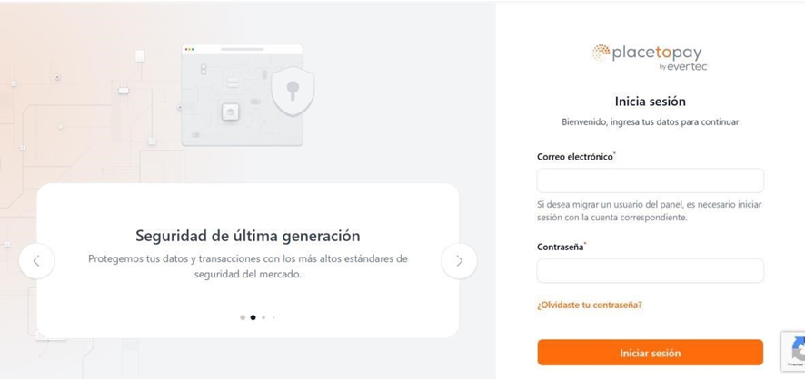Open the ¿Olvidaste tu contraseña? link
The width and height of the screenshot is (805, 379).
589,305
